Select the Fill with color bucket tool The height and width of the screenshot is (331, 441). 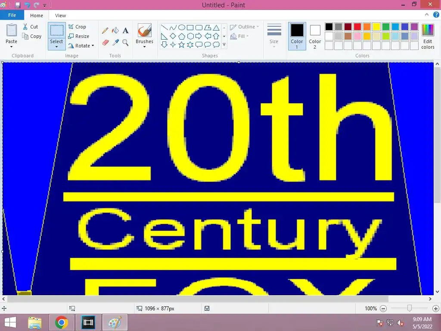[115, 31]
